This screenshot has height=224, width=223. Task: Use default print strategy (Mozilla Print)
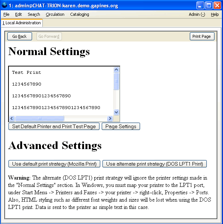54,164
